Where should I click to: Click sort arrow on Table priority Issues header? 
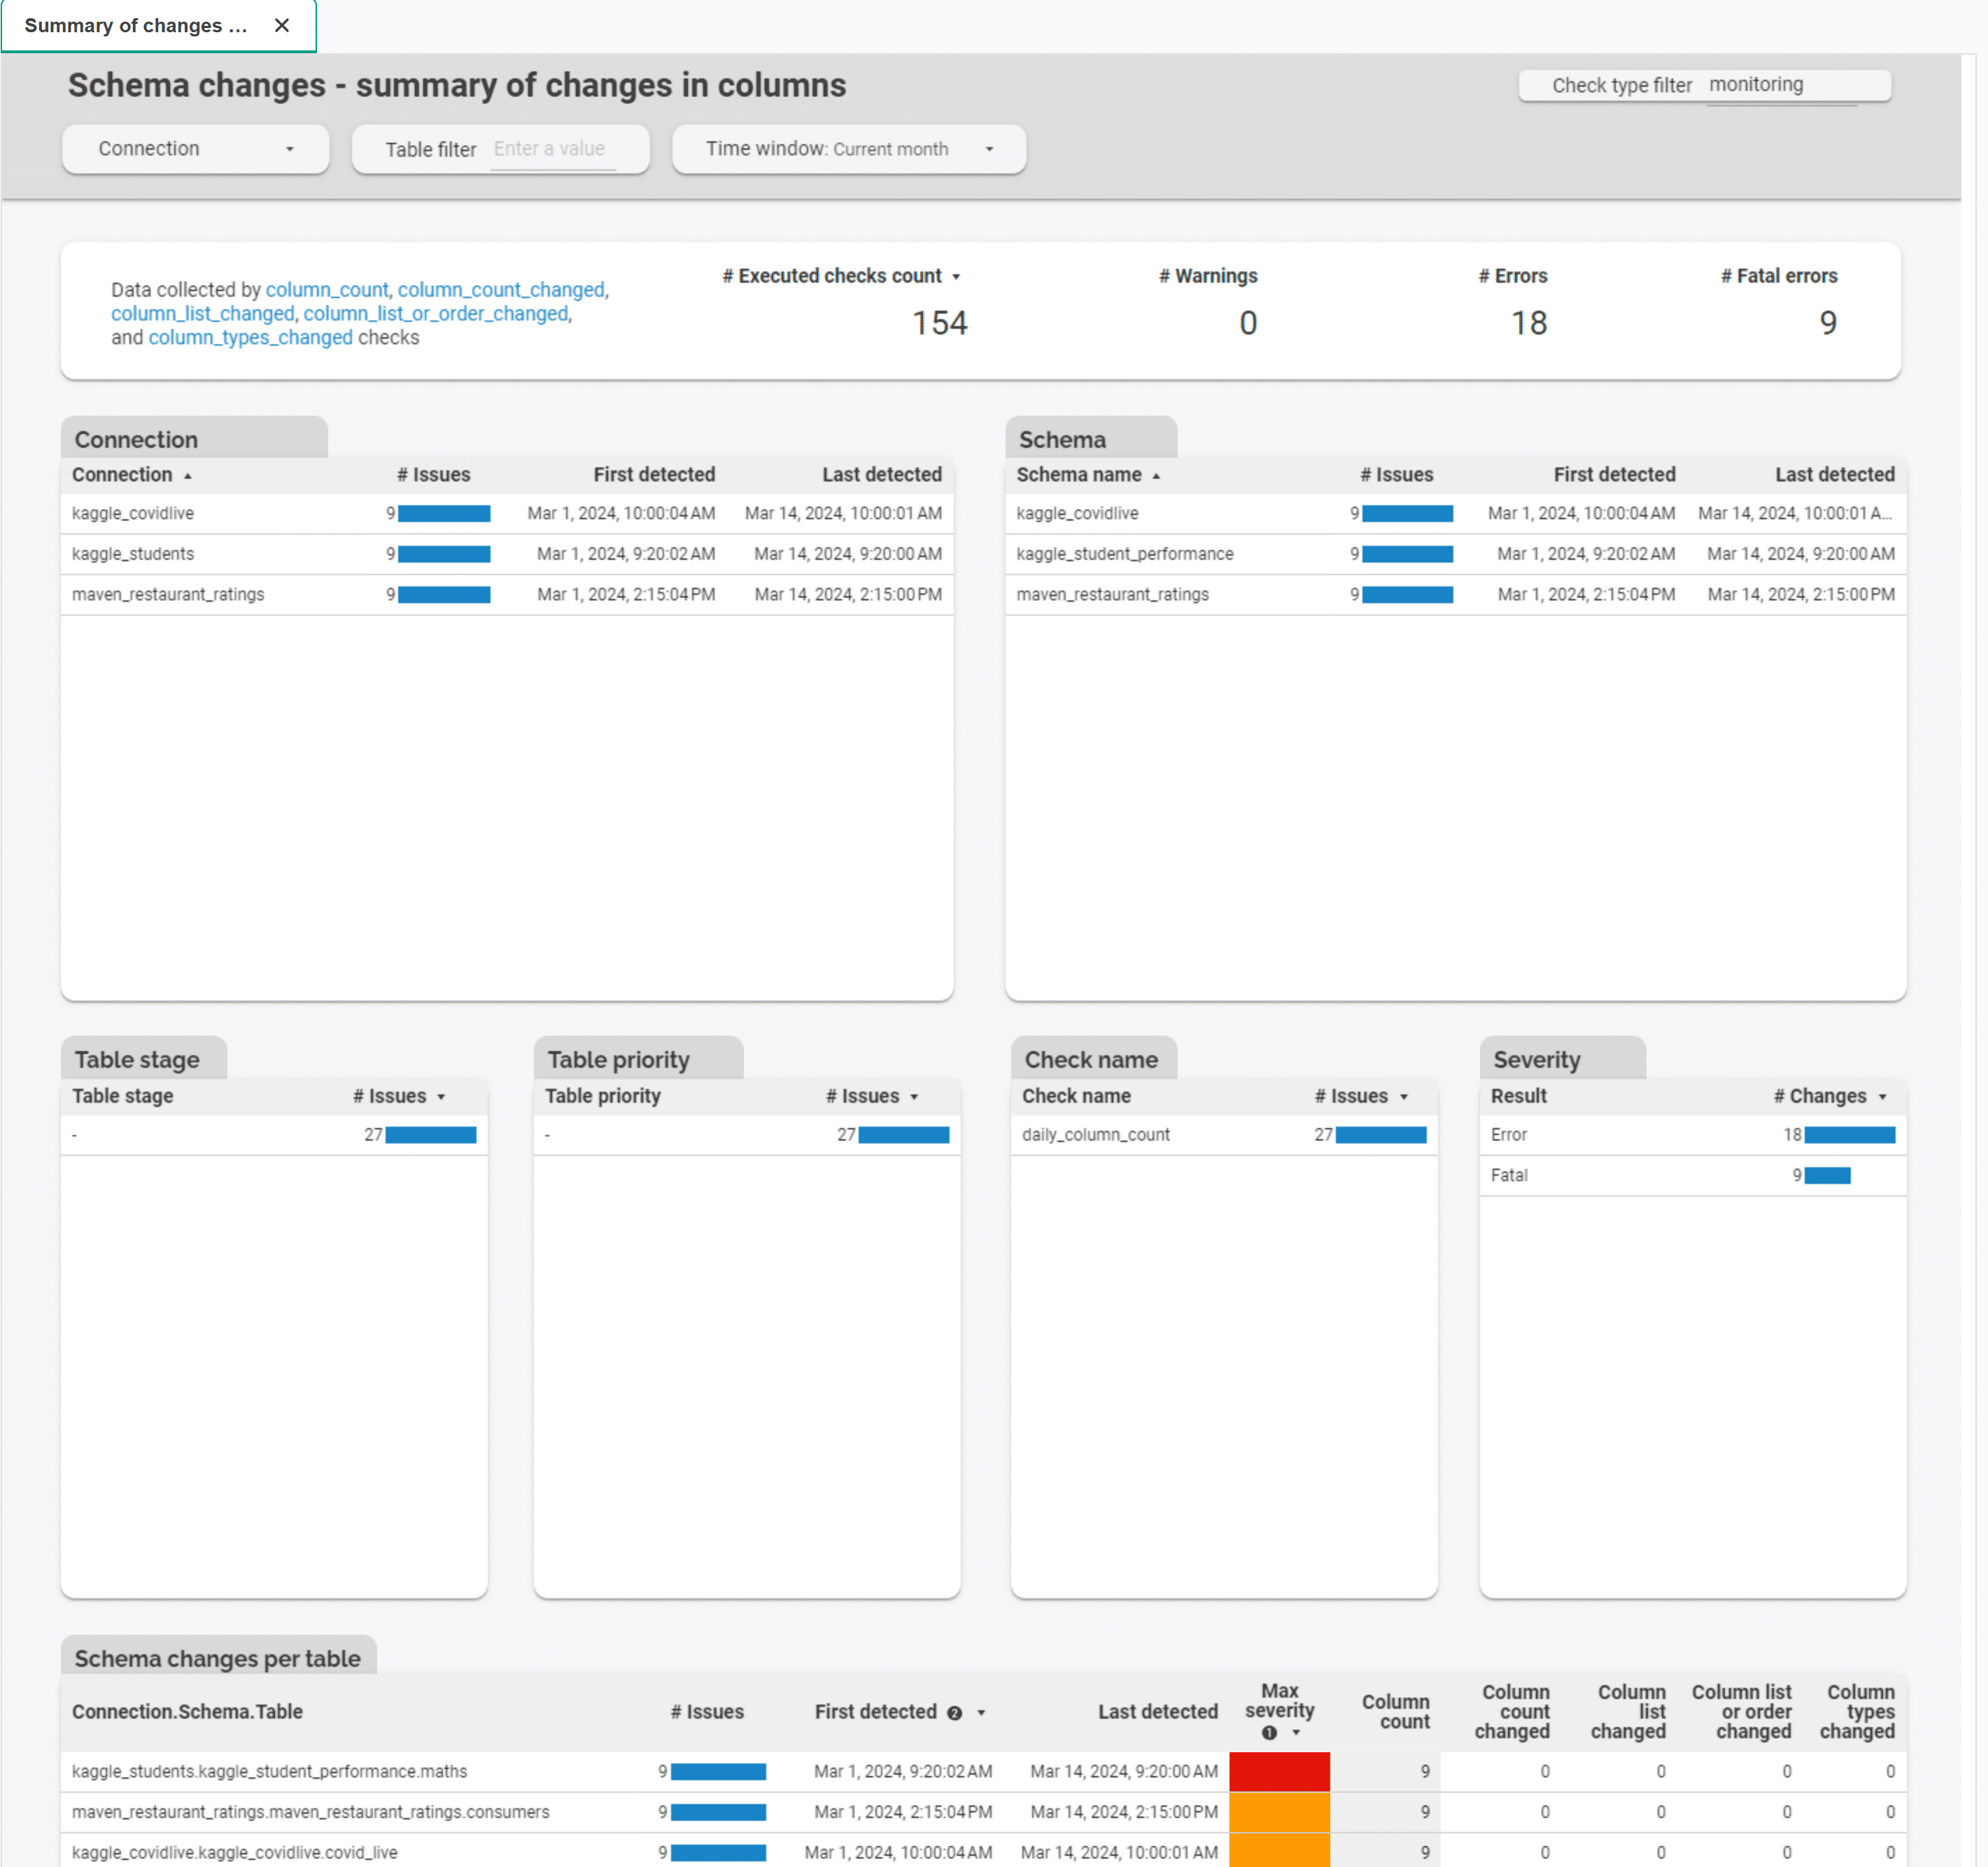[914, 1097]
